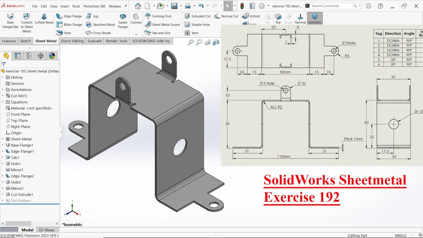The image size is (423, 238).
Task: Open the Direct Editing tab
Action: (72, 41)
